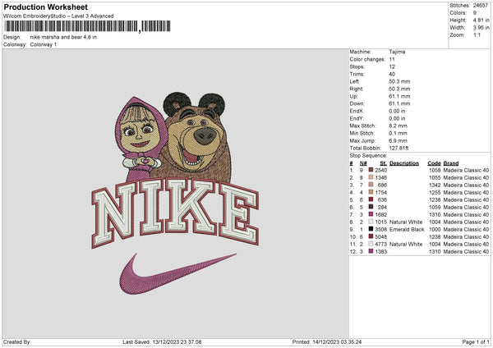Click the Trims value 40
This screenshot has width=493, height=348.
(392, 74)
